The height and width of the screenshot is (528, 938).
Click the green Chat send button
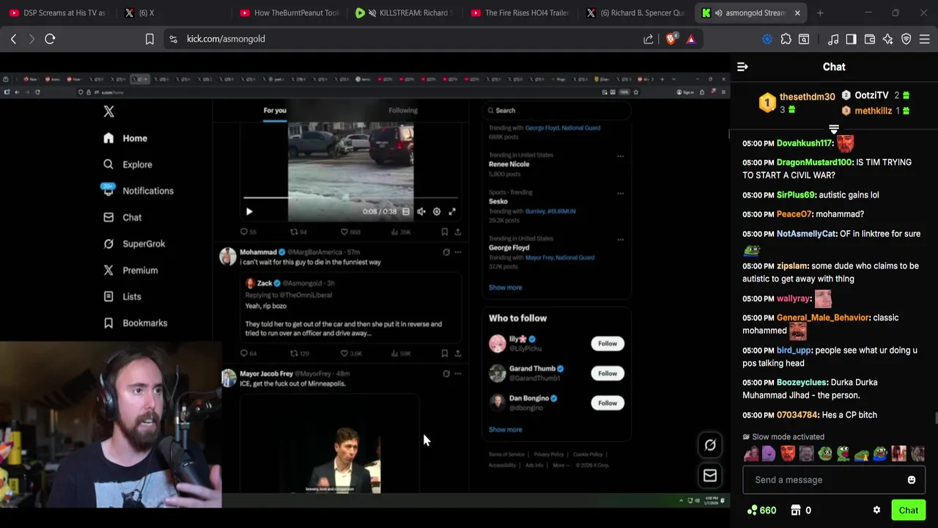tap(909, 510)
